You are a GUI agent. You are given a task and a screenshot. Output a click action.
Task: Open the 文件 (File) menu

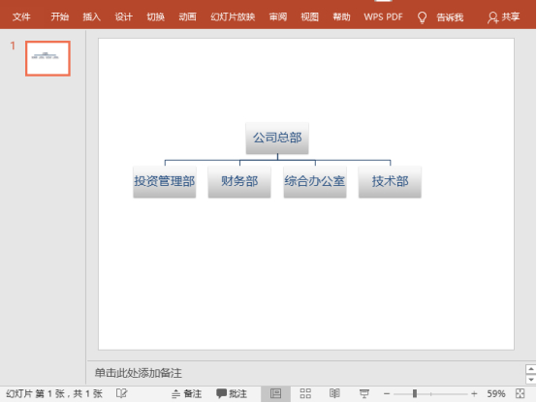pos(21,16)
